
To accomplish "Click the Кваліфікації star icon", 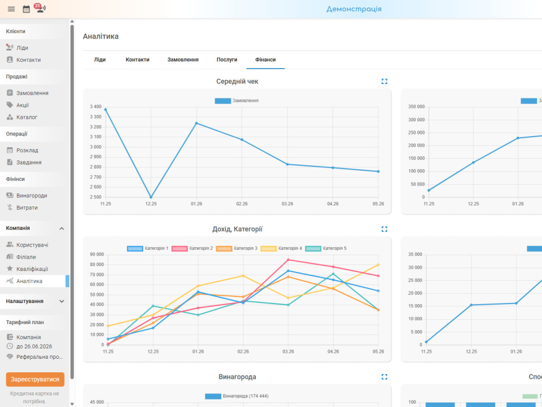I will point(10,268).
